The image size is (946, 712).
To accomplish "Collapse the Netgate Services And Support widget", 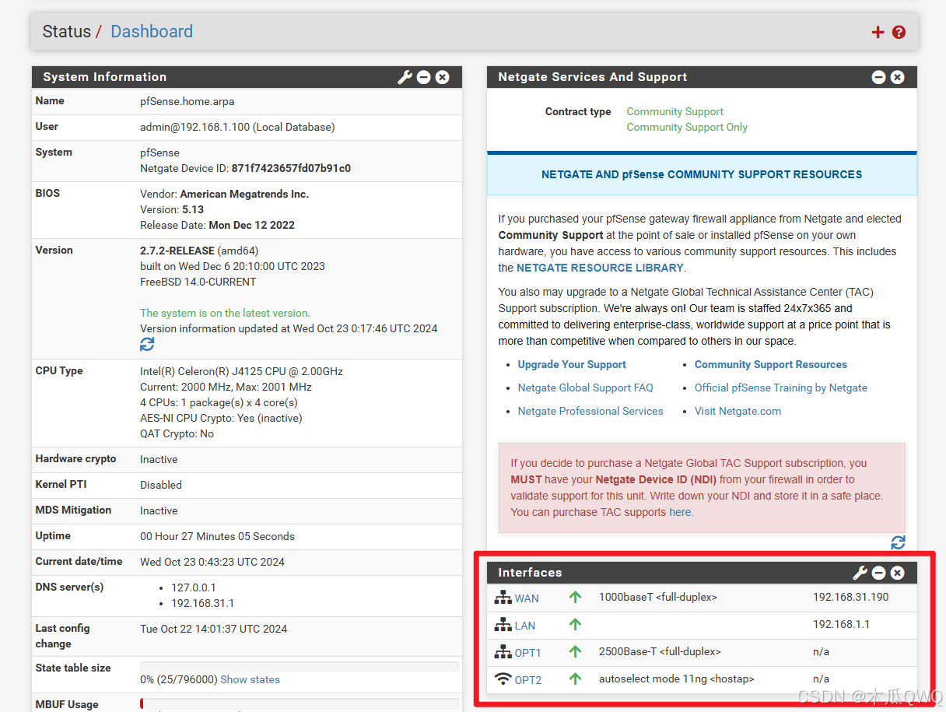I will coord(878,77).
